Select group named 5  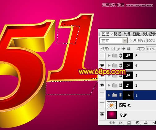136,56
